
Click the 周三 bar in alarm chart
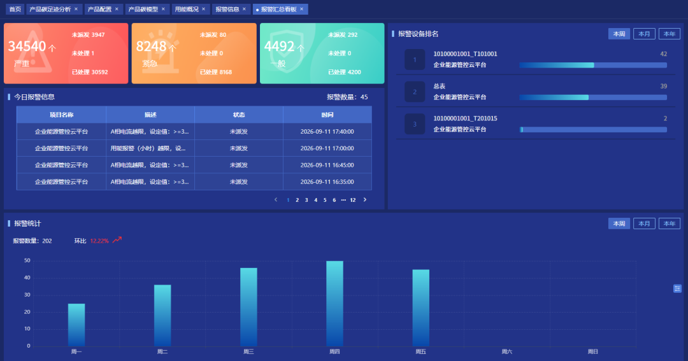coord(249,307)
